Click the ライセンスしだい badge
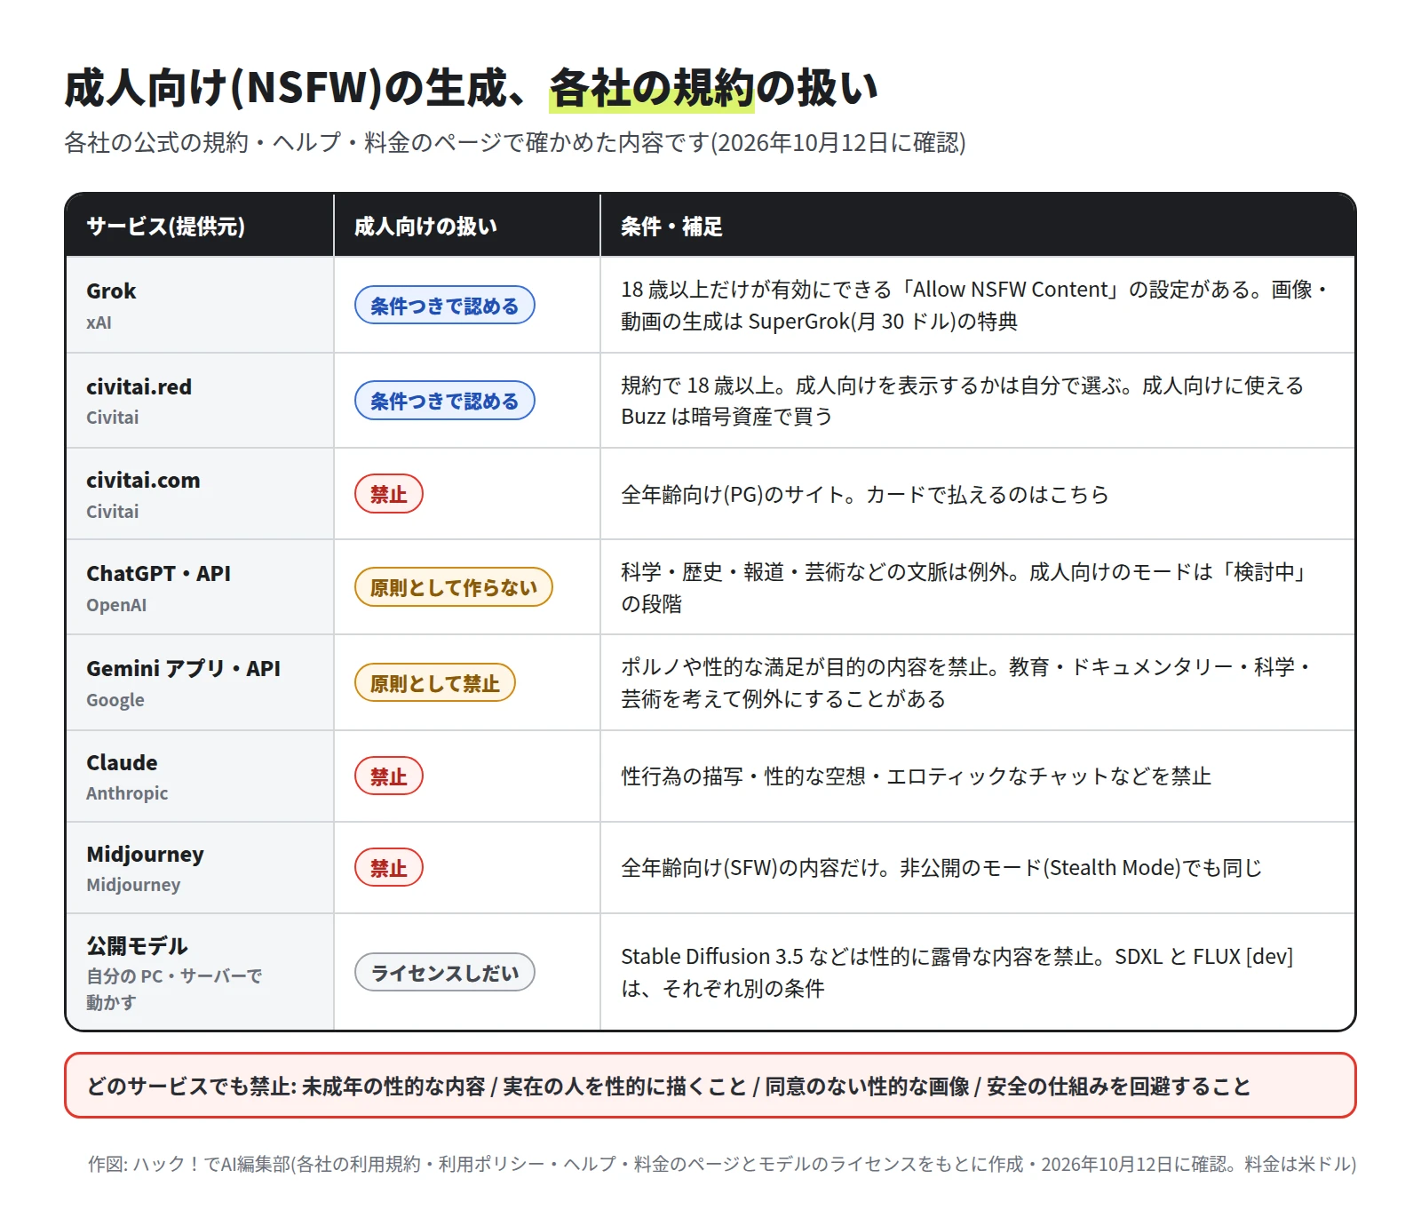This screenshot has width=1421, height=1226. 444,972
